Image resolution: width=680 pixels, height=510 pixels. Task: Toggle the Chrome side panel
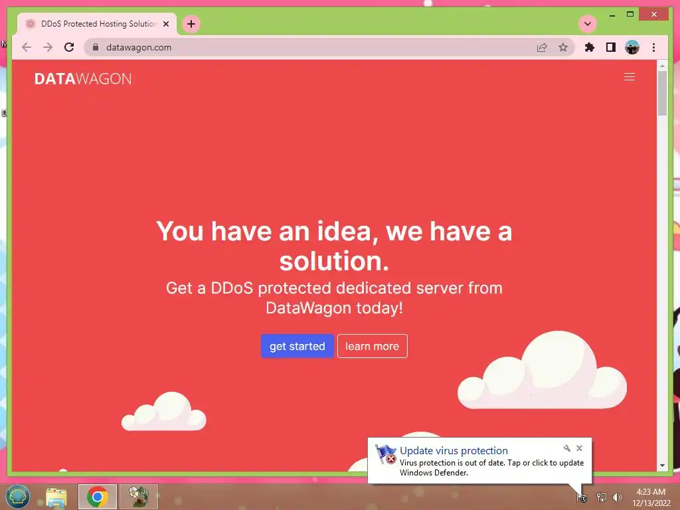click(x=611, y=47)
